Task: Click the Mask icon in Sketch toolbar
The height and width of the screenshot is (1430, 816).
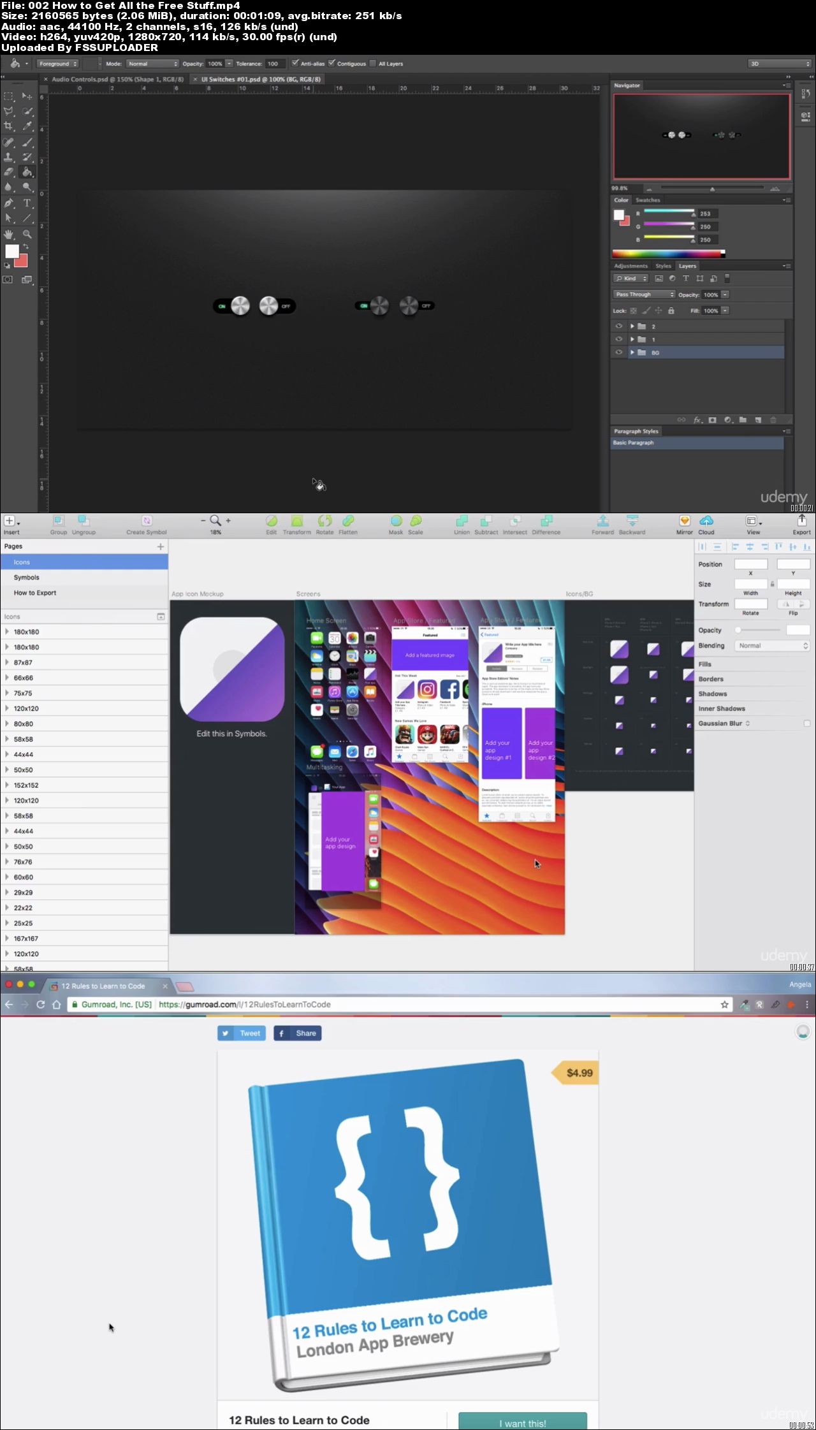Action: (396, 525)
